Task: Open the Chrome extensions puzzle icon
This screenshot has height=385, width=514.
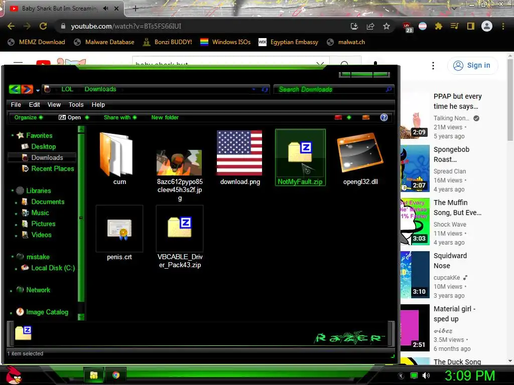Action: tap(439, 26)
